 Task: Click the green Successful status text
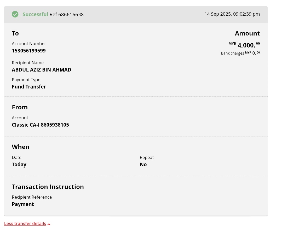click(35, 14)
